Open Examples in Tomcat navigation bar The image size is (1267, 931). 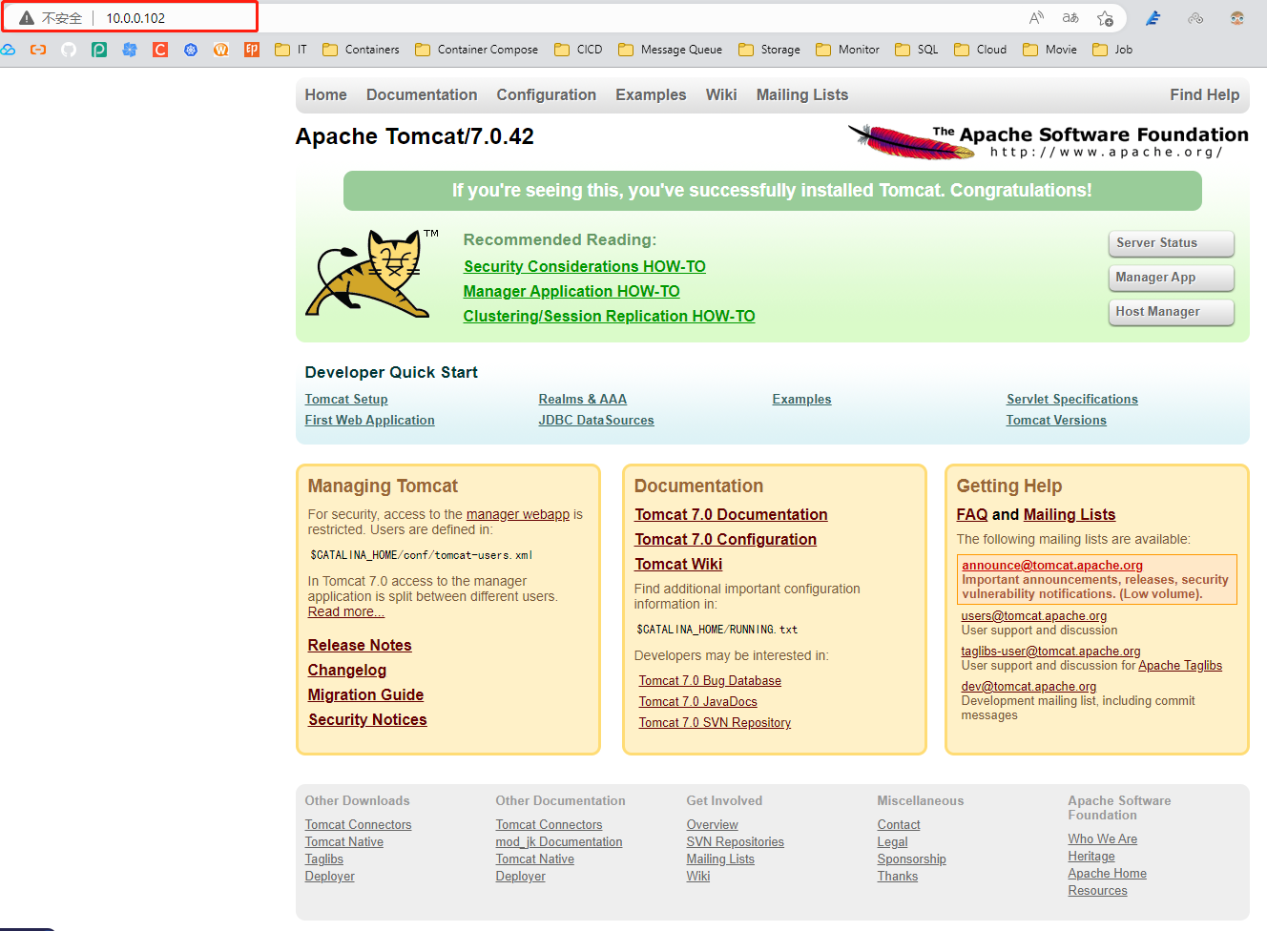[651, 94]
